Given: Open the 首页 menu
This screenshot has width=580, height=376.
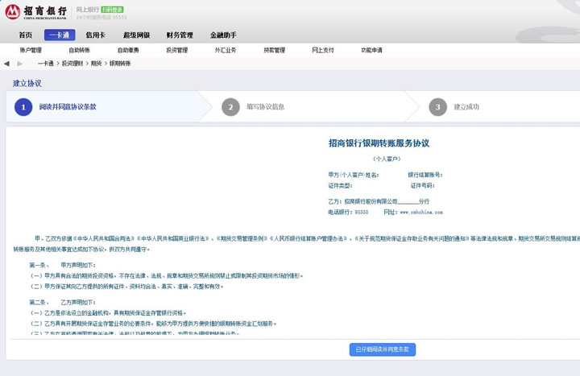Looking at the screenshot, I should [26, 35].
